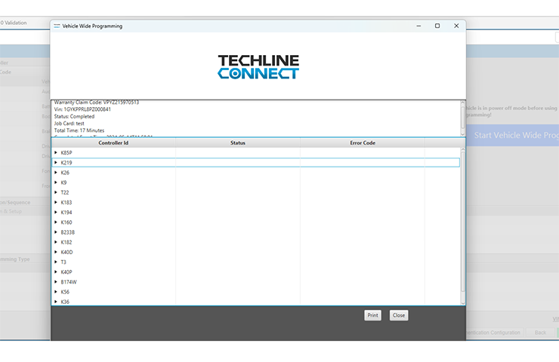The image size is (559, 362).
Task: Maximize the Vehicle Wide Programming window
Action: coord(437,26)
